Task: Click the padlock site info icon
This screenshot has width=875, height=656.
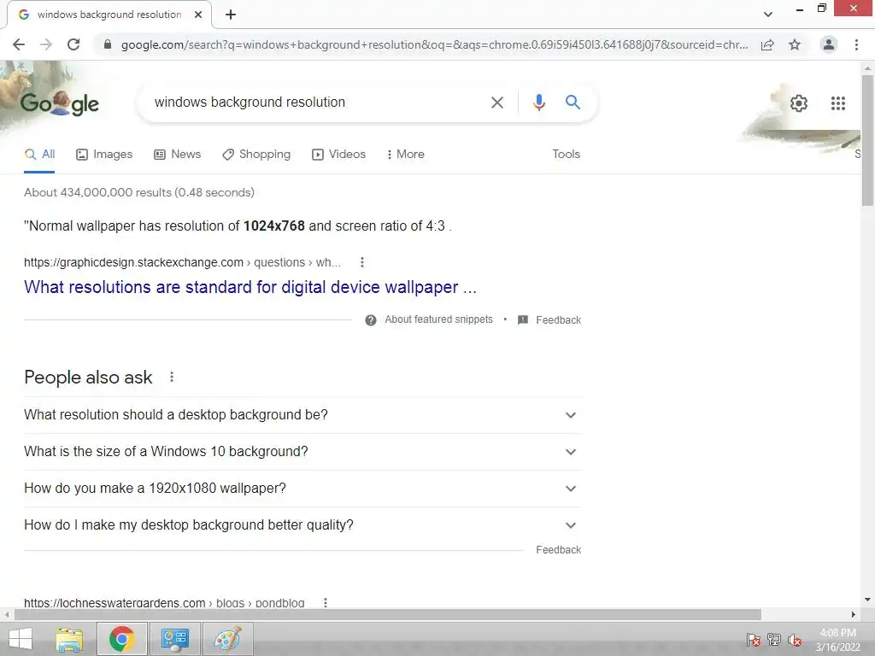Action: 108,44
